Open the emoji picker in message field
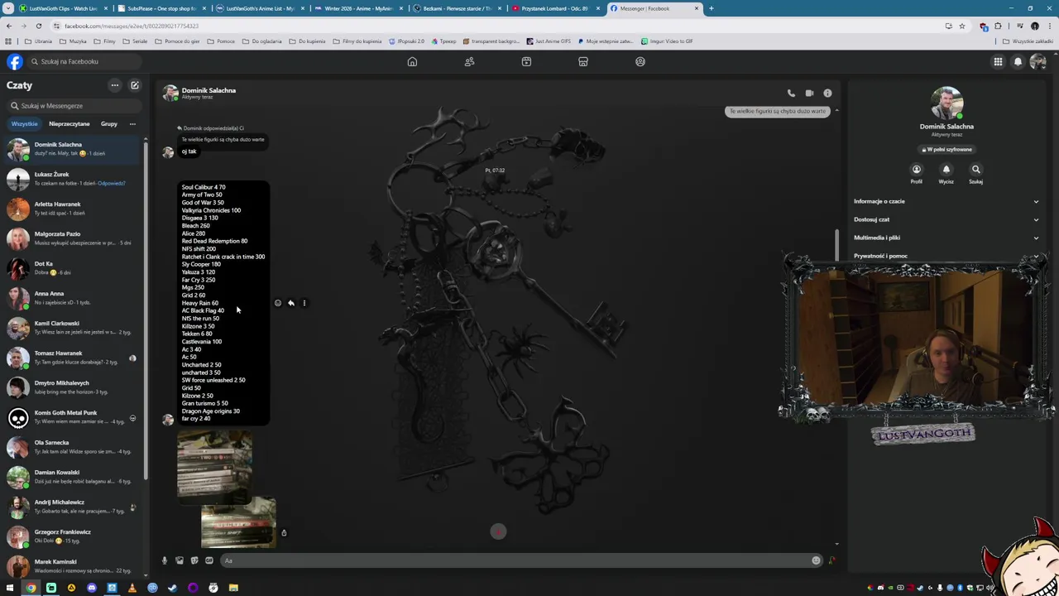Viewport: 1059px width, 596px height. pos(816,560)
